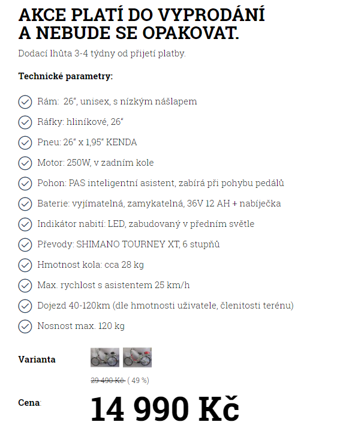Screen dimensions: 346x434
Task: Click the checkmark icon beside Dojezd 40-120km
Action: [x=25, y=306]
